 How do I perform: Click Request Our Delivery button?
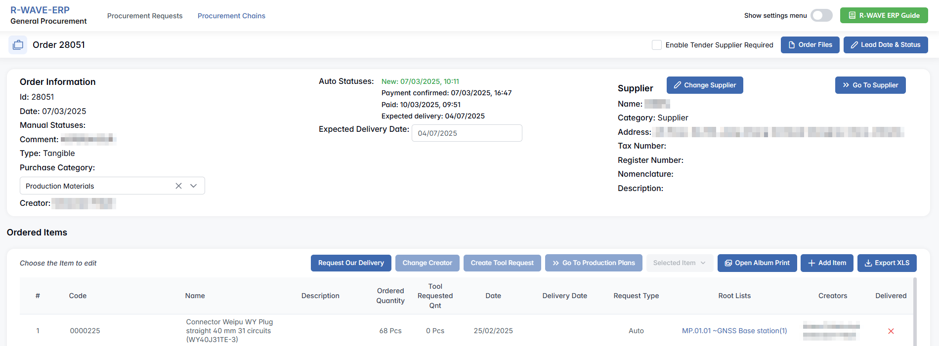pyautogui.click(x=351, y=263)
